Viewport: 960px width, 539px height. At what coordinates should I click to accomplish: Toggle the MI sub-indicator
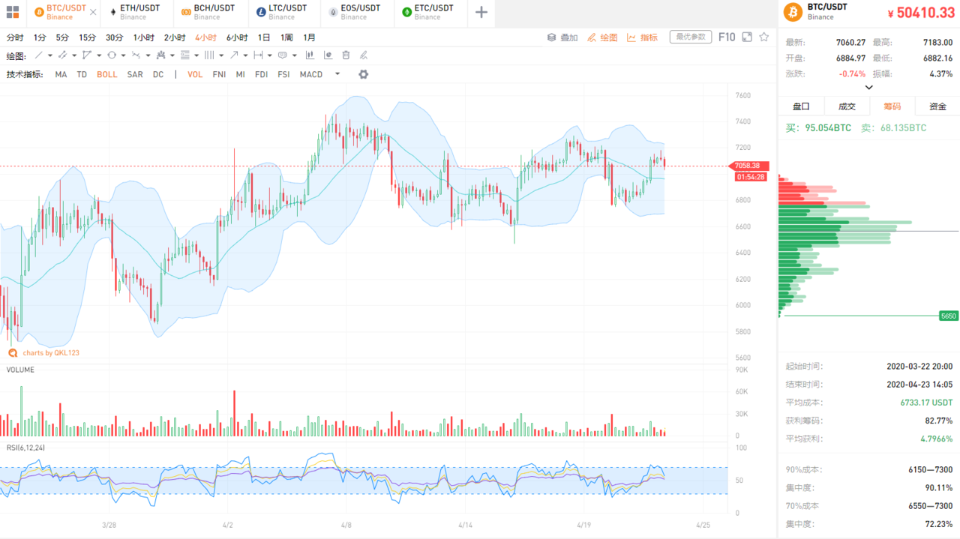click(x=240, y=74)
